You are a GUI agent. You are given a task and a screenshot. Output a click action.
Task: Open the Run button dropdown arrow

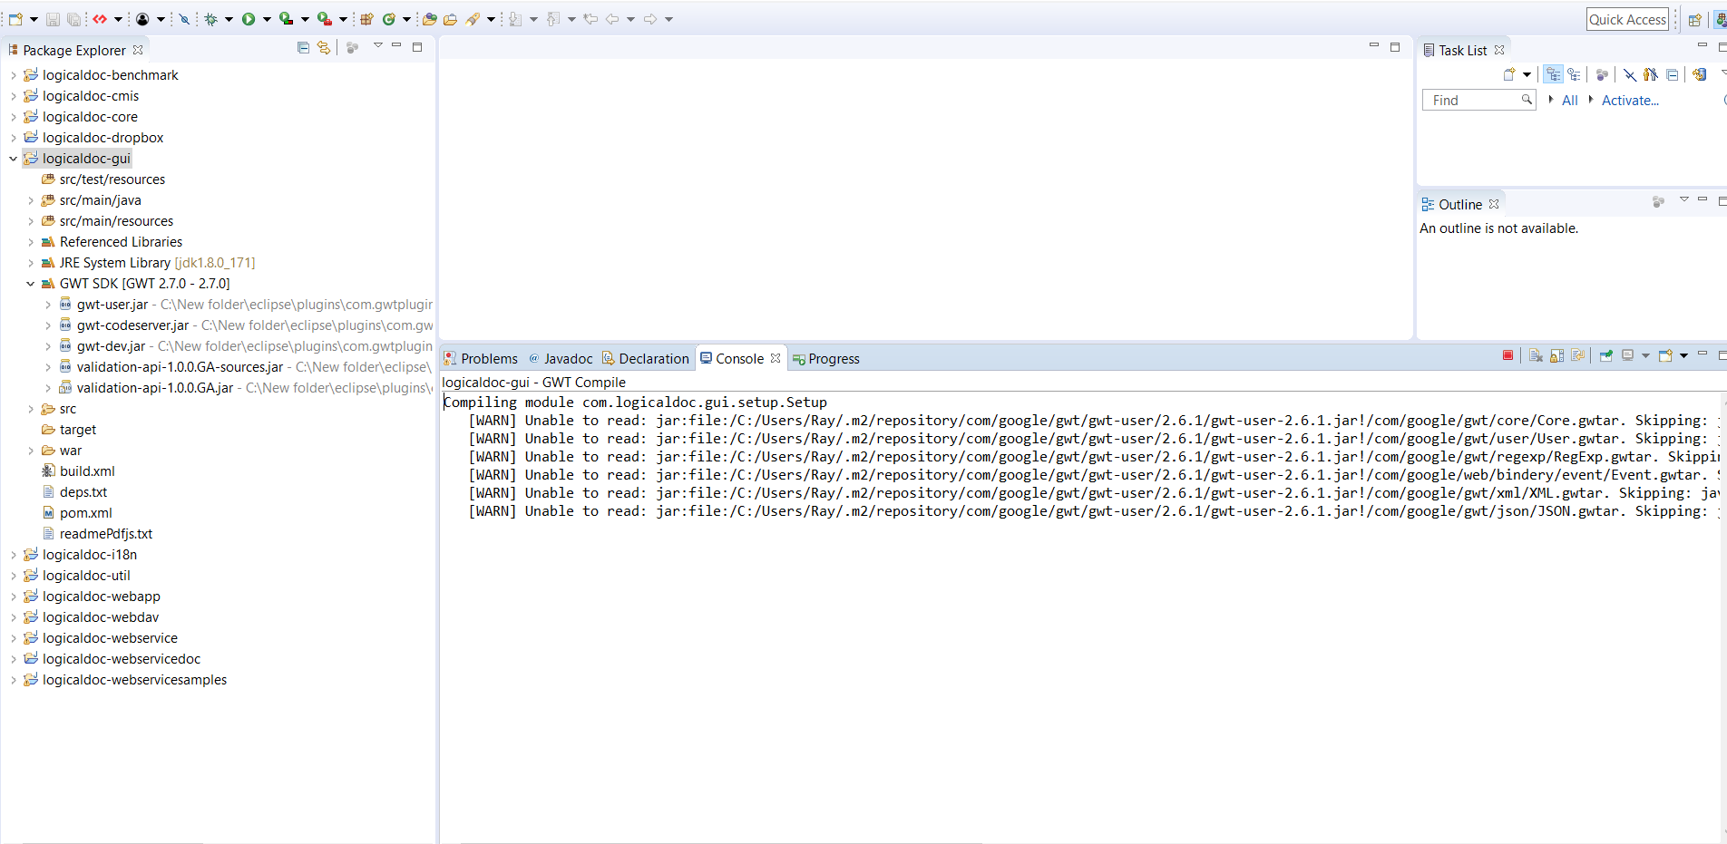[267, 19]
